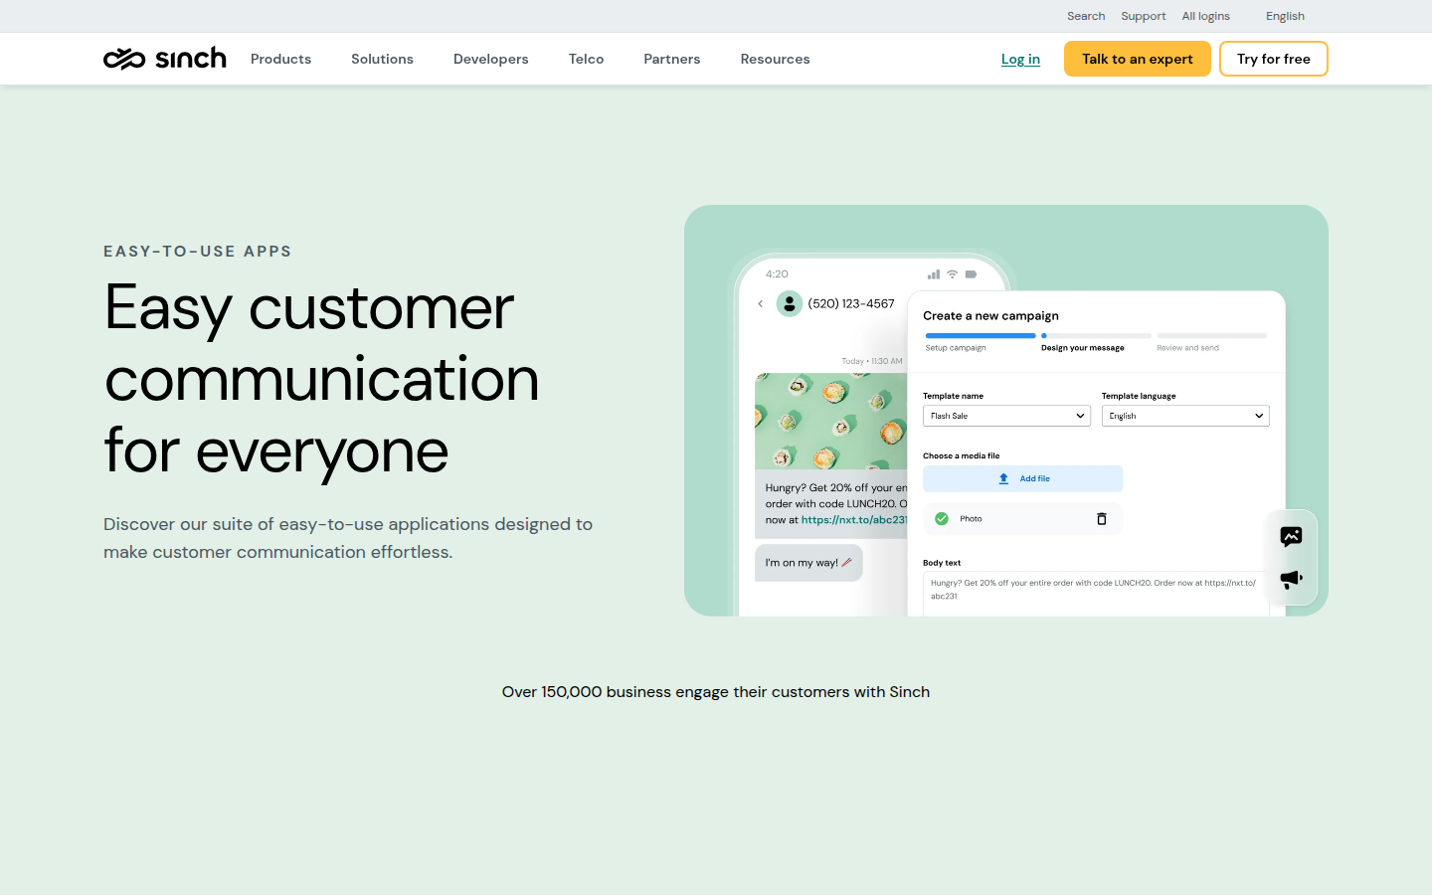Follow the Log in link
This screenshot has height=895, width=1432.
coord(1020,59)
